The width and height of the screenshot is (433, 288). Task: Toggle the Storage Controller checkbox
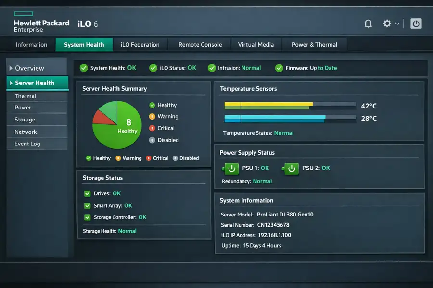88,217
